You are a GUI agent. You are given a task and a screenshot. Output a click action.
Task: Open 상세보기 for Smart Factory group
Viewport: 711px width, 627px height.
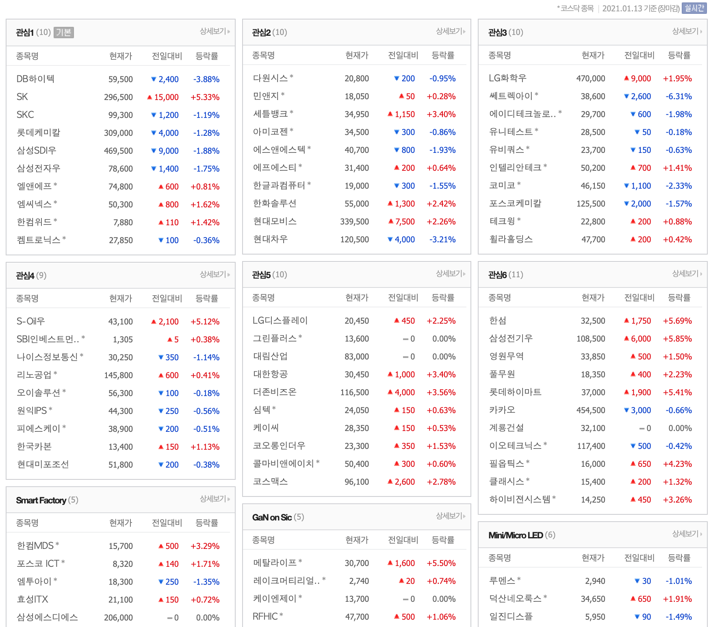tap(215, 499)
